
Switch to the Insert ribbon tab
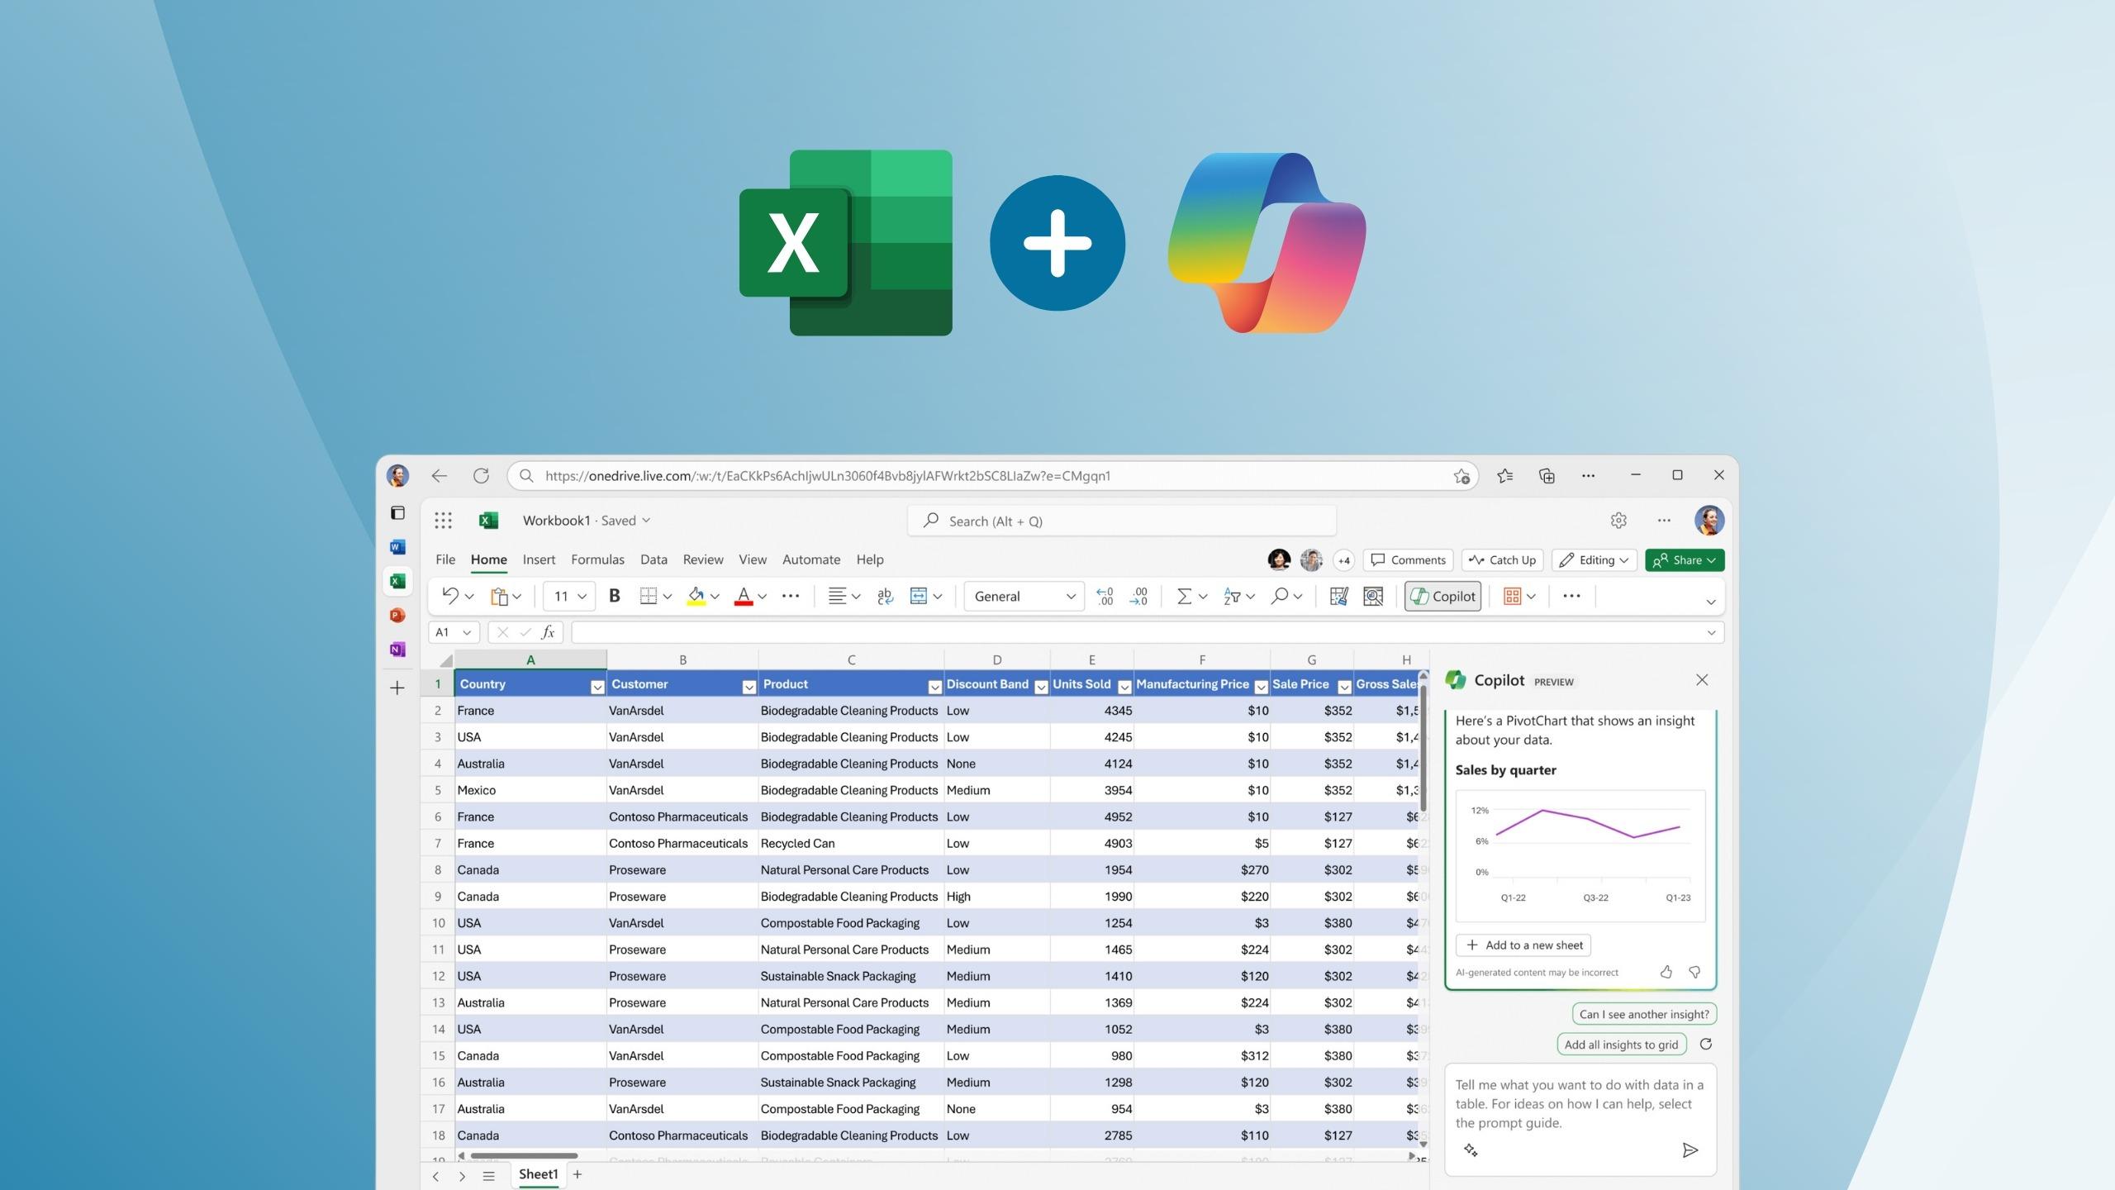539,559
